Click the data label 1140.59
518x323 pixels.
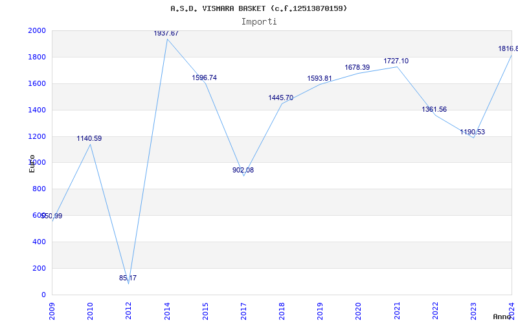(89, 139)
